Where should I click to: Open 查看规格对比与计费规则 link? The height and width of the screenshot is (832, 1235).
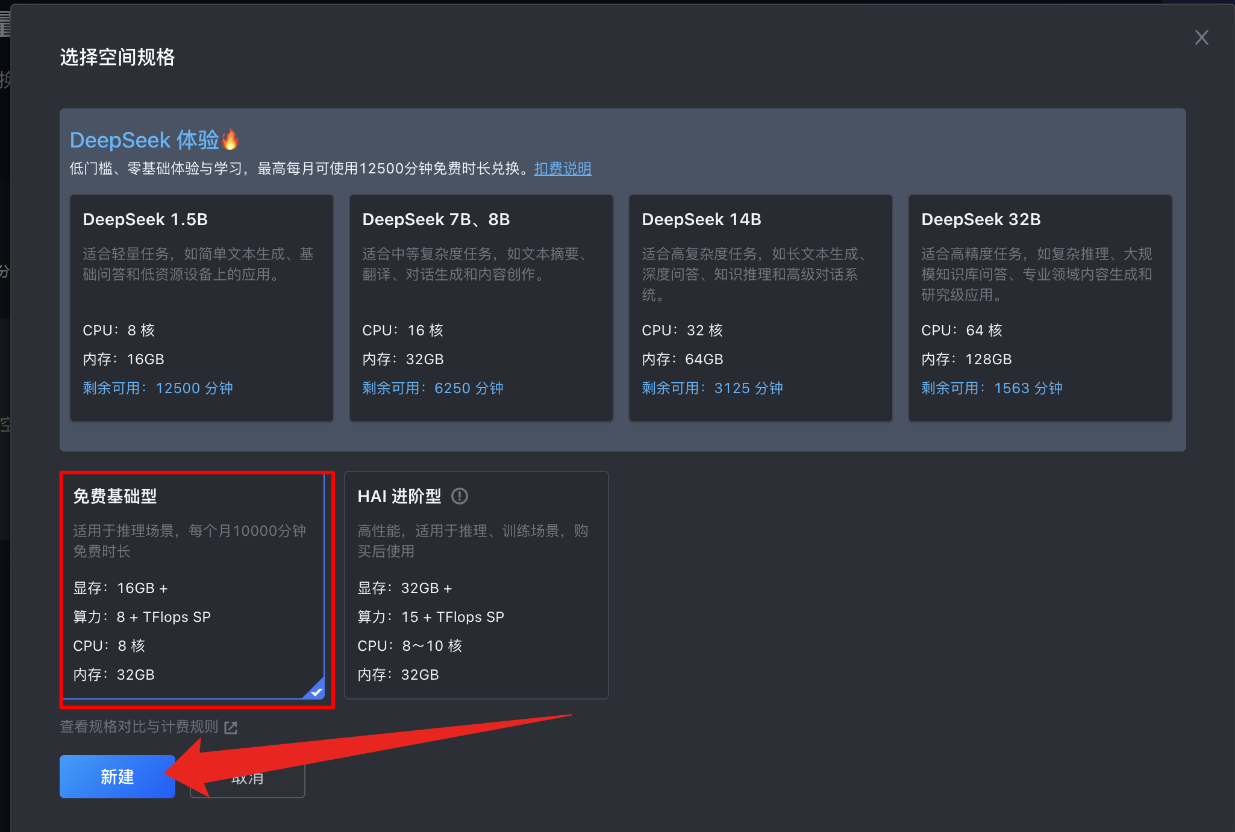point(139,727)
